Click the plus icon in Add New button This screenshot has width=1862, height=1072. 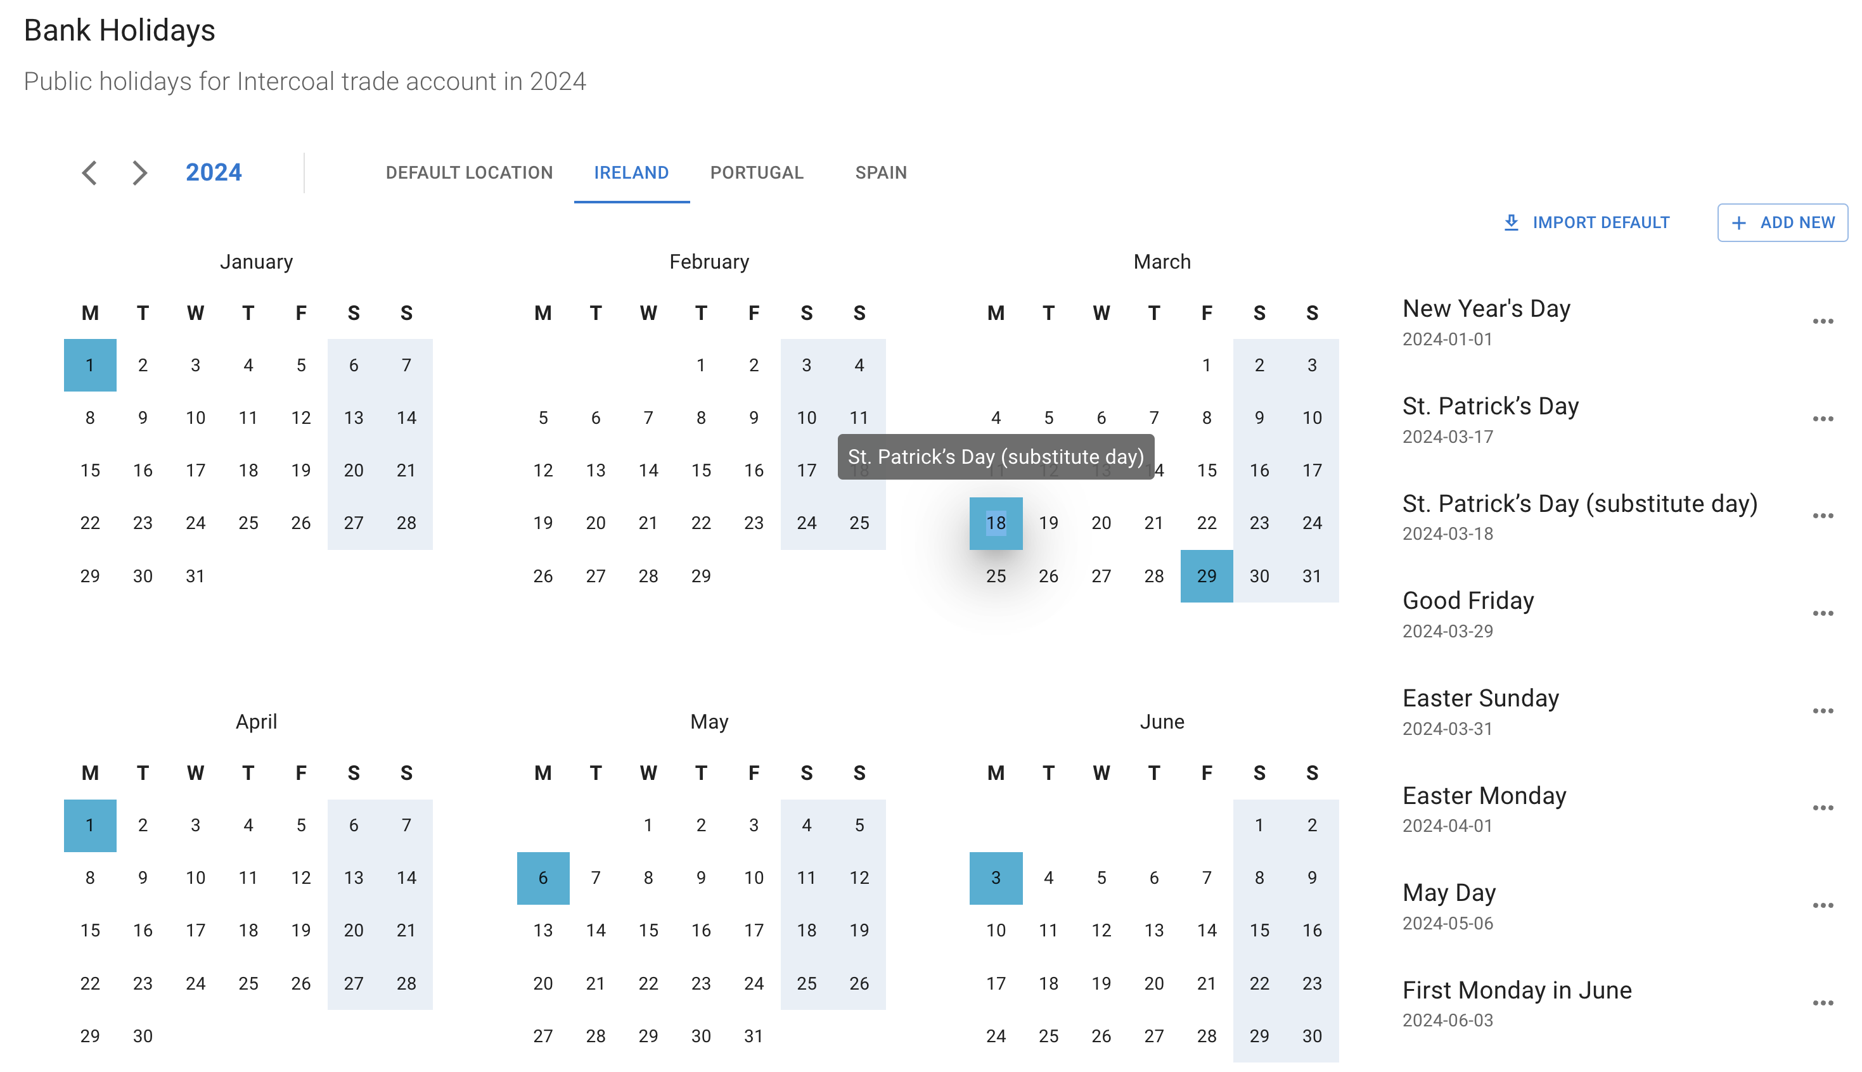pyautogui.click(x=1739, y=222)
